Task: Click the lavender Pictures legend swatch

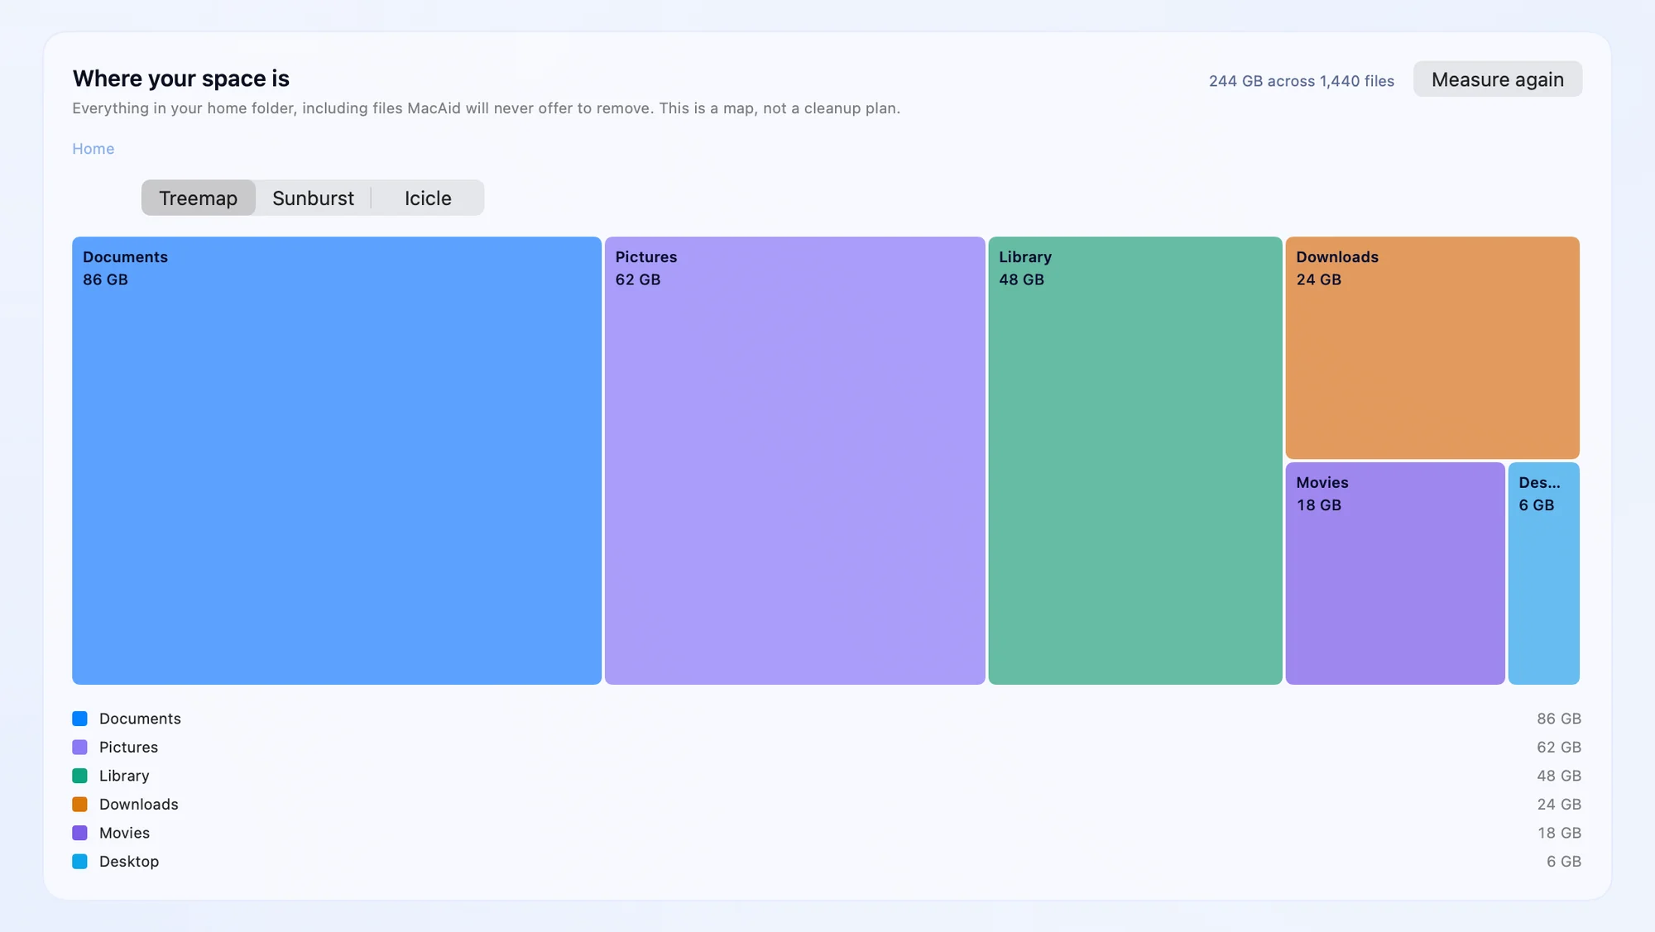Action: point(79,747)
